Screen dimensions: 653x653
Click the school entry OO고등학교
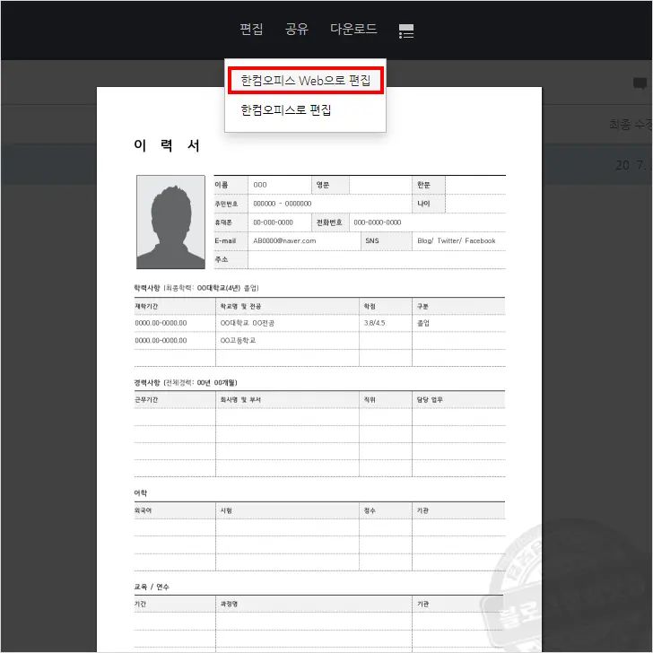pyautogui.click(x=238, y=340)
